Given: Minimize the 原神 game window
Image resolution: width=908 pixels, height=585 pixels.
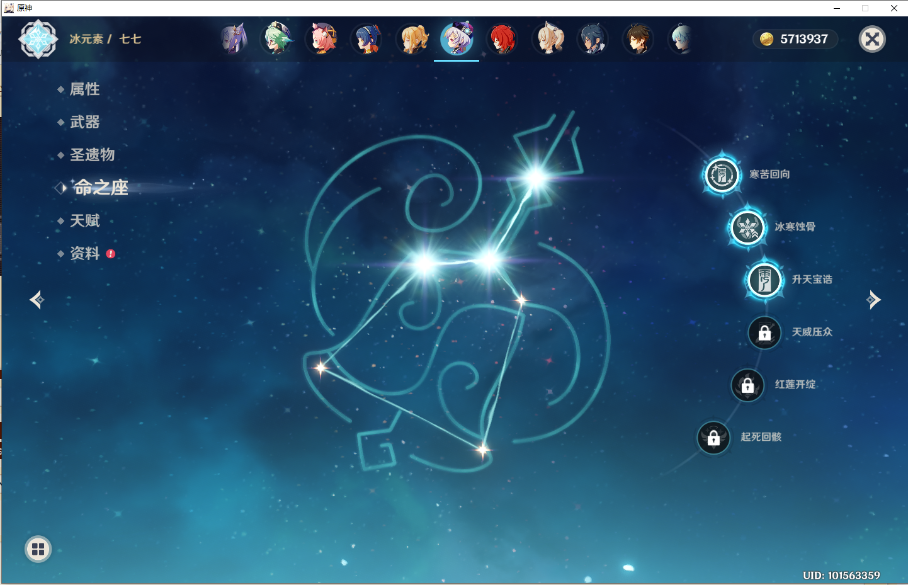Looking at the screenshot, I should pos(837,8).
